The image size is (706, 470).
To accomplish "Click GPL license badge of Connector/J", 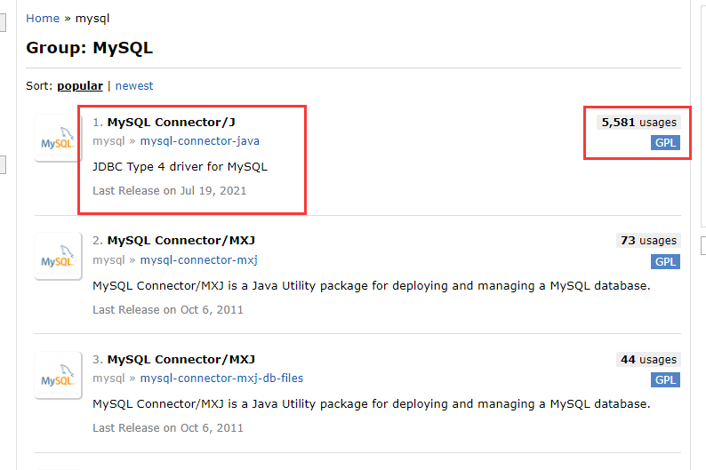I will point(665,143).
